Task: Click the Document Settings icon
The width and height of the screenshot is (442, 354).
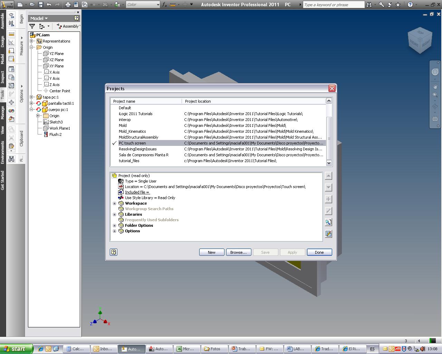Action: pyautogui.click(x=11, y=77)
